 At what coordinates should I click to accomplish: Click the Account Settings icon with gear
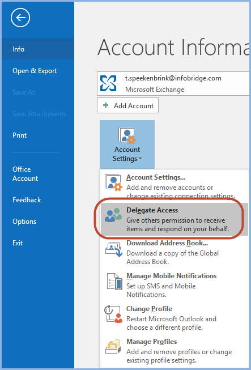point(127,135)
